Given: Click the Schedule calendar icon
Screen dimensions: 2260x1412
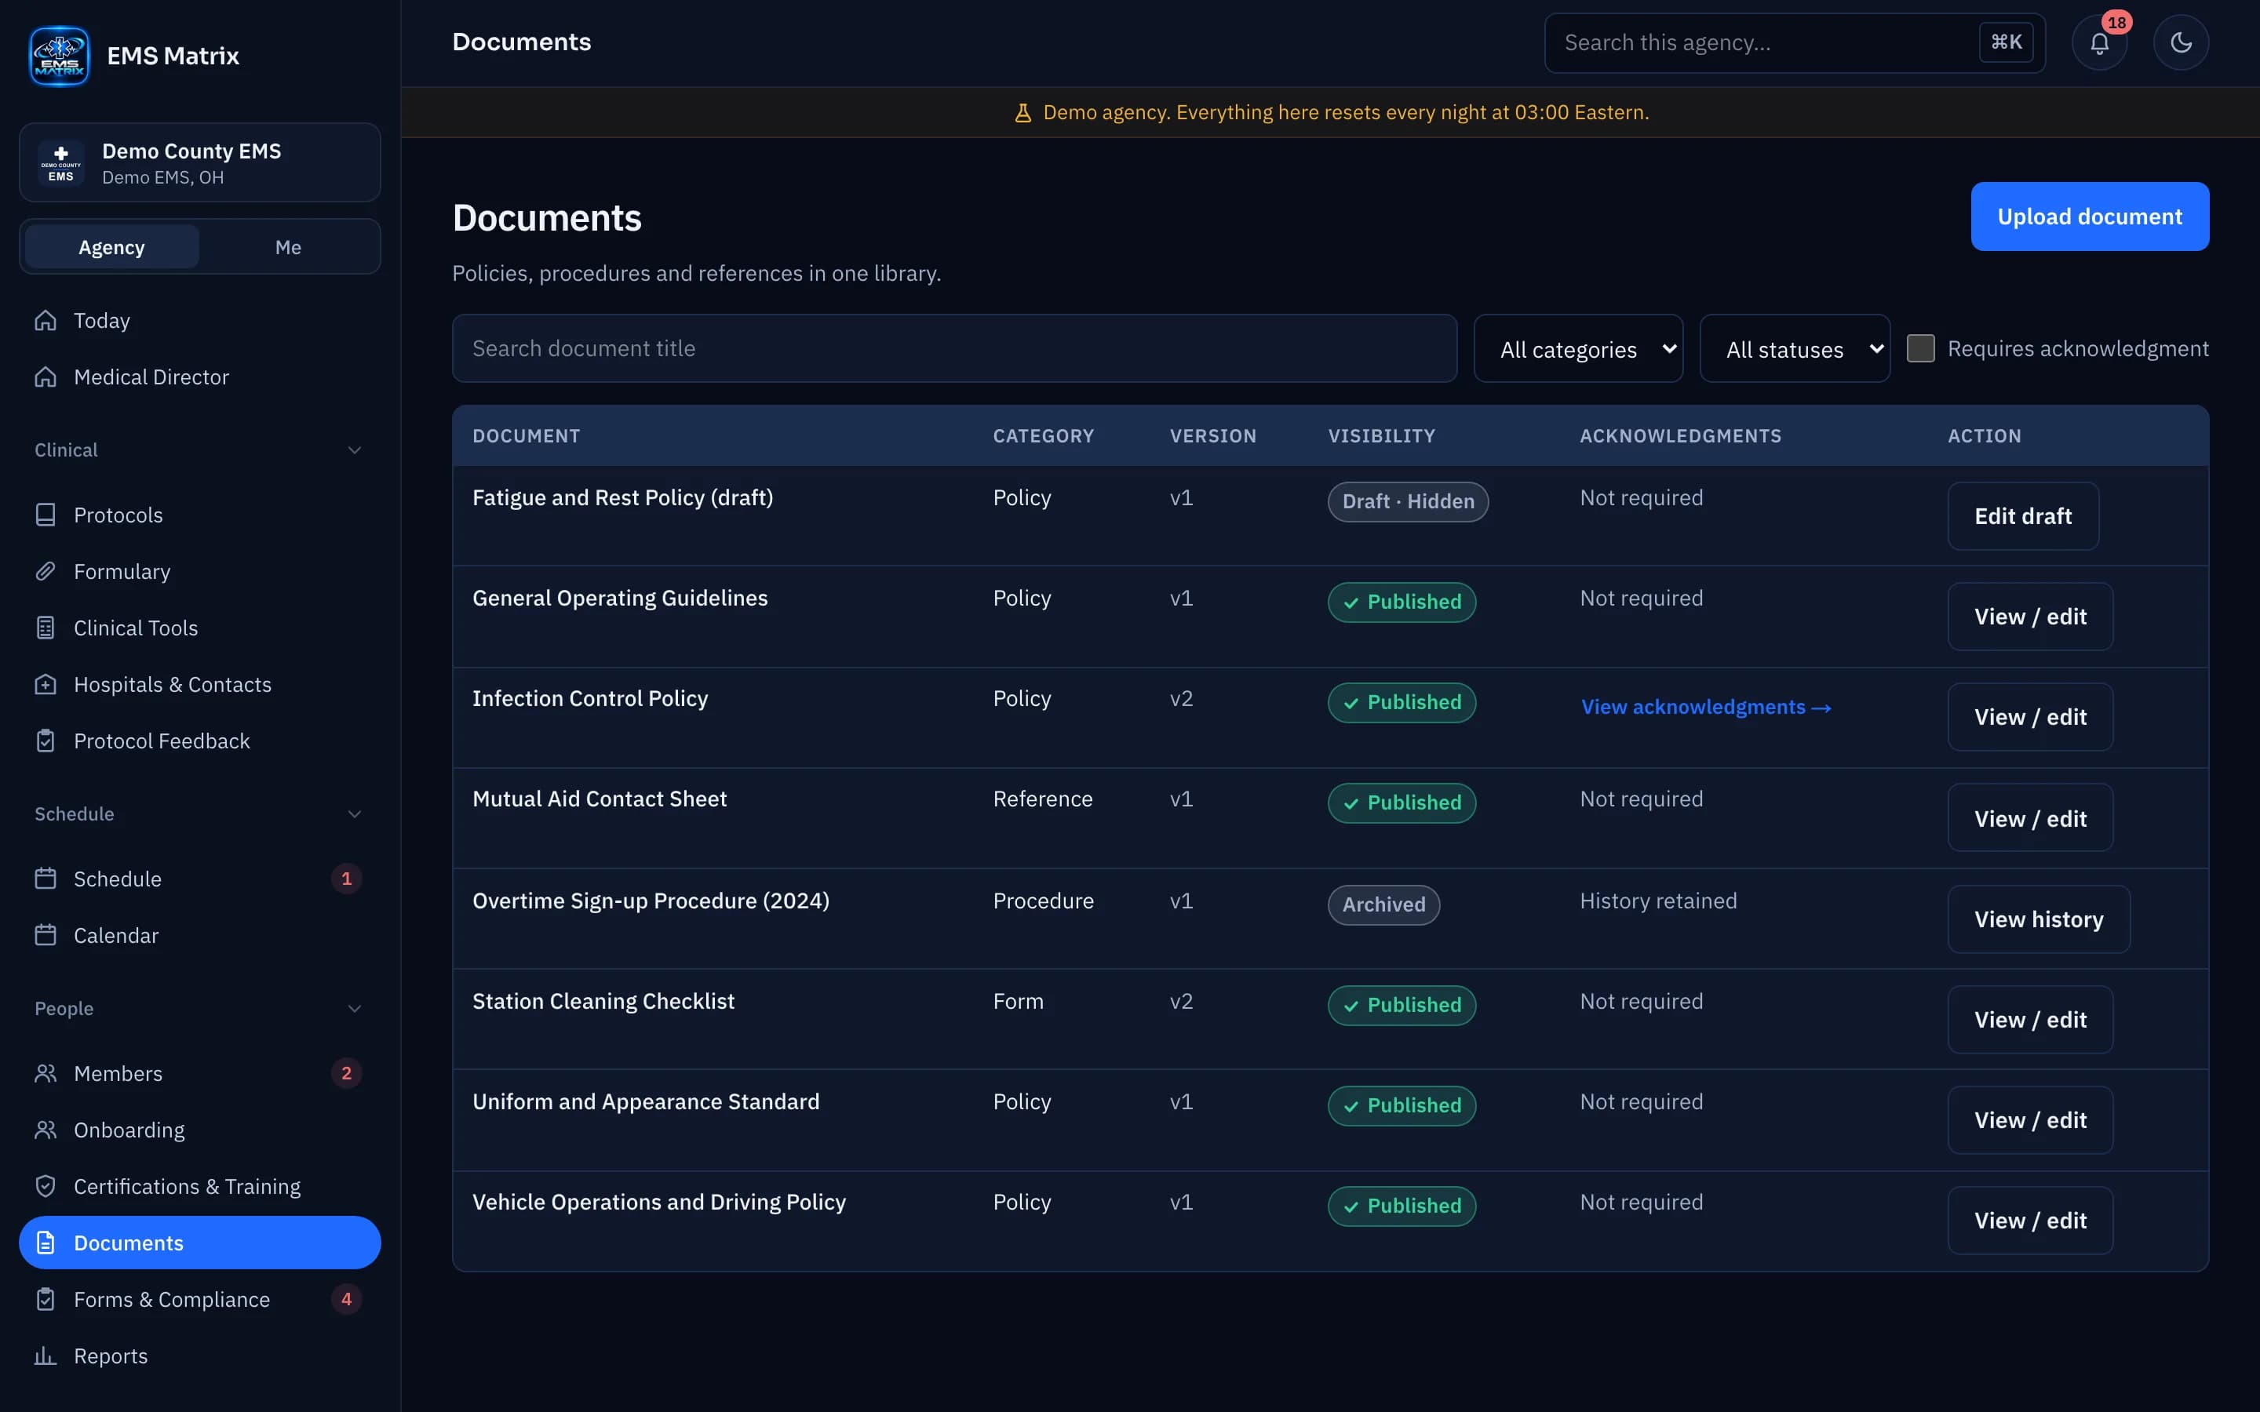Looking at the screenshot, I should (x=45, y=879).
